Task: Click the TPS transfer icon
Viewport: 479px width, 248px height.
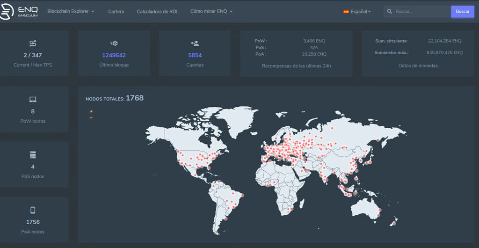Action: click(33, 44)
